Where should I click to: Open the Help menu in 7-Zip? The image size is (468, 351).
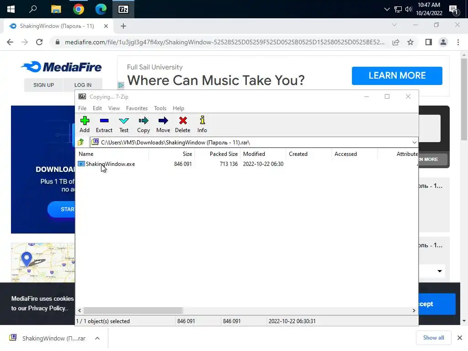pyautogui.click(x=179, y=108)
